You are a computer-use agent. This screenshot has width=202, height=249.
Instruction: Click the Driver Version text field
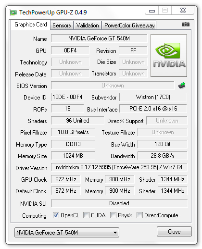tap(119, 167)
